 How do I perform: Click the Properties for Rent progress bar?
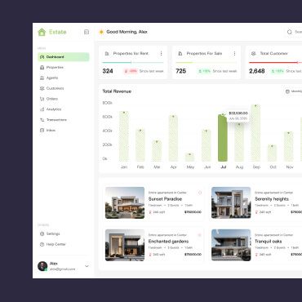(x=133, y=63)
